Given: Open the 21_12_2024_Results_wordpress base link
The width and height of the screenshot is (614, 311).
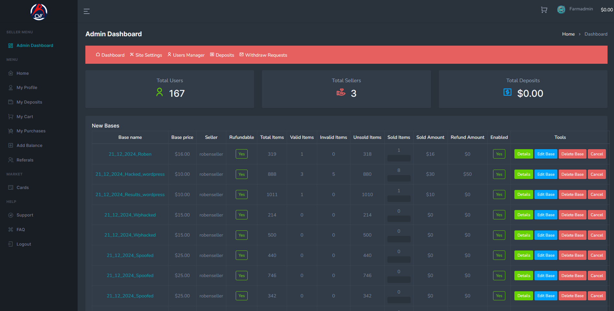Looking at the screenshot, I should pyautogui.click(x=130, y=194).
